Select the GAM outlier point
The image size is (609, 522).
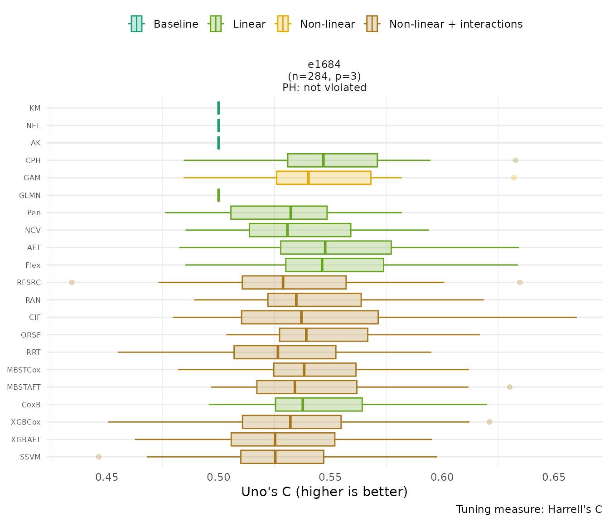click(513, 178)
